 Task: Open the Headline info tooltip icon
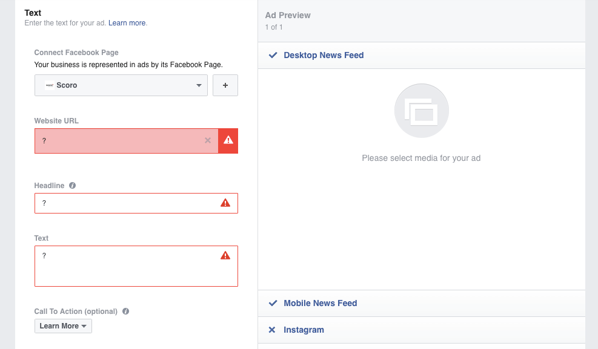73,185
